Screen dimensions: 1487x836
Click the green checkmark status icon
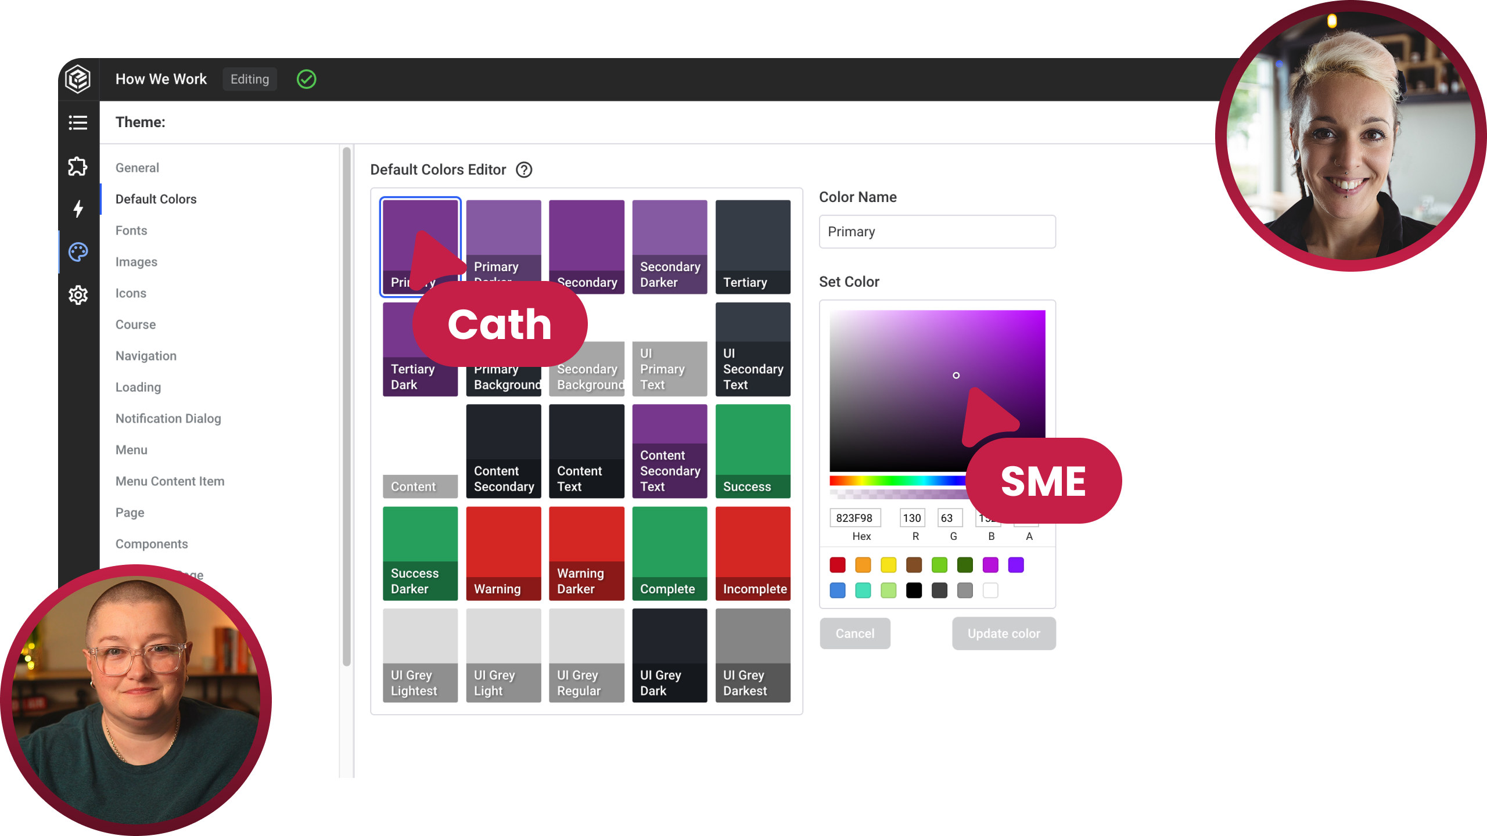pyautogui.click(x=307, y=79)
